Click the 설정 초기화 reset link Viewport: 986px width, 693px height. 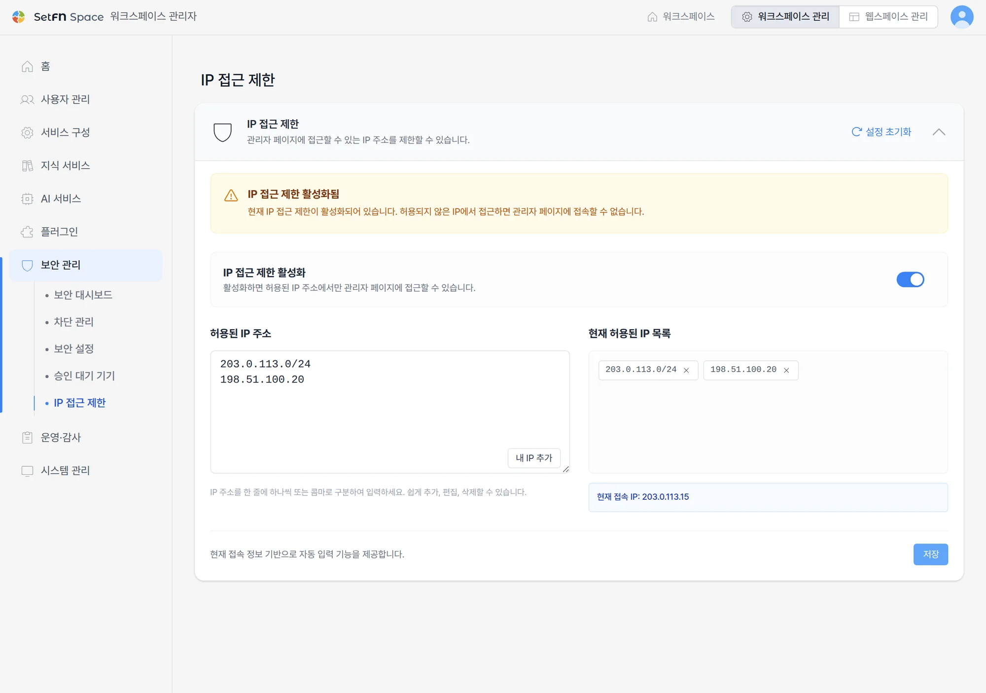pyautogui.click(x=881, y=132)
